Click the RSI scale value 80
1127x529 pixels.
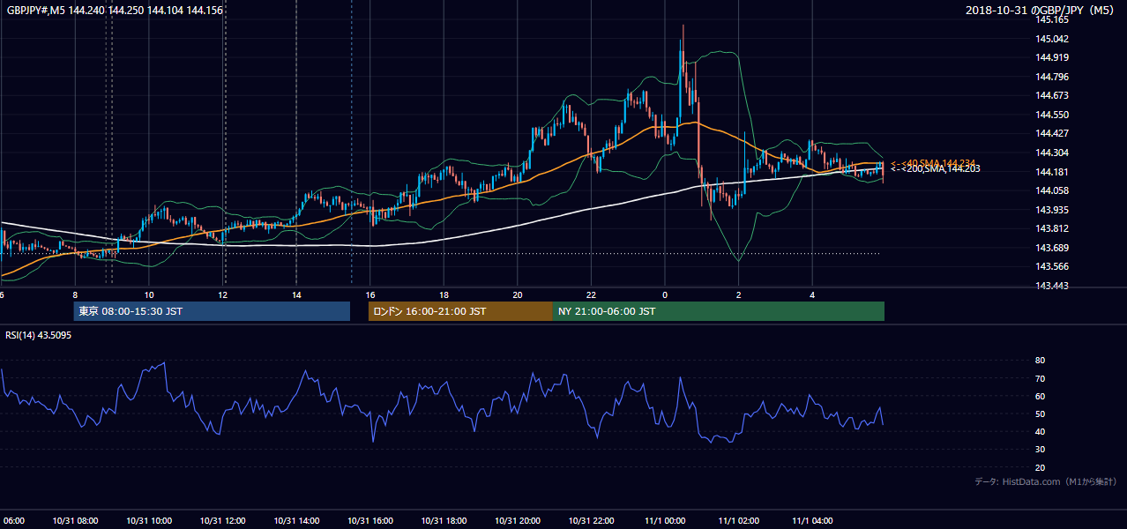coord(1041,361)
